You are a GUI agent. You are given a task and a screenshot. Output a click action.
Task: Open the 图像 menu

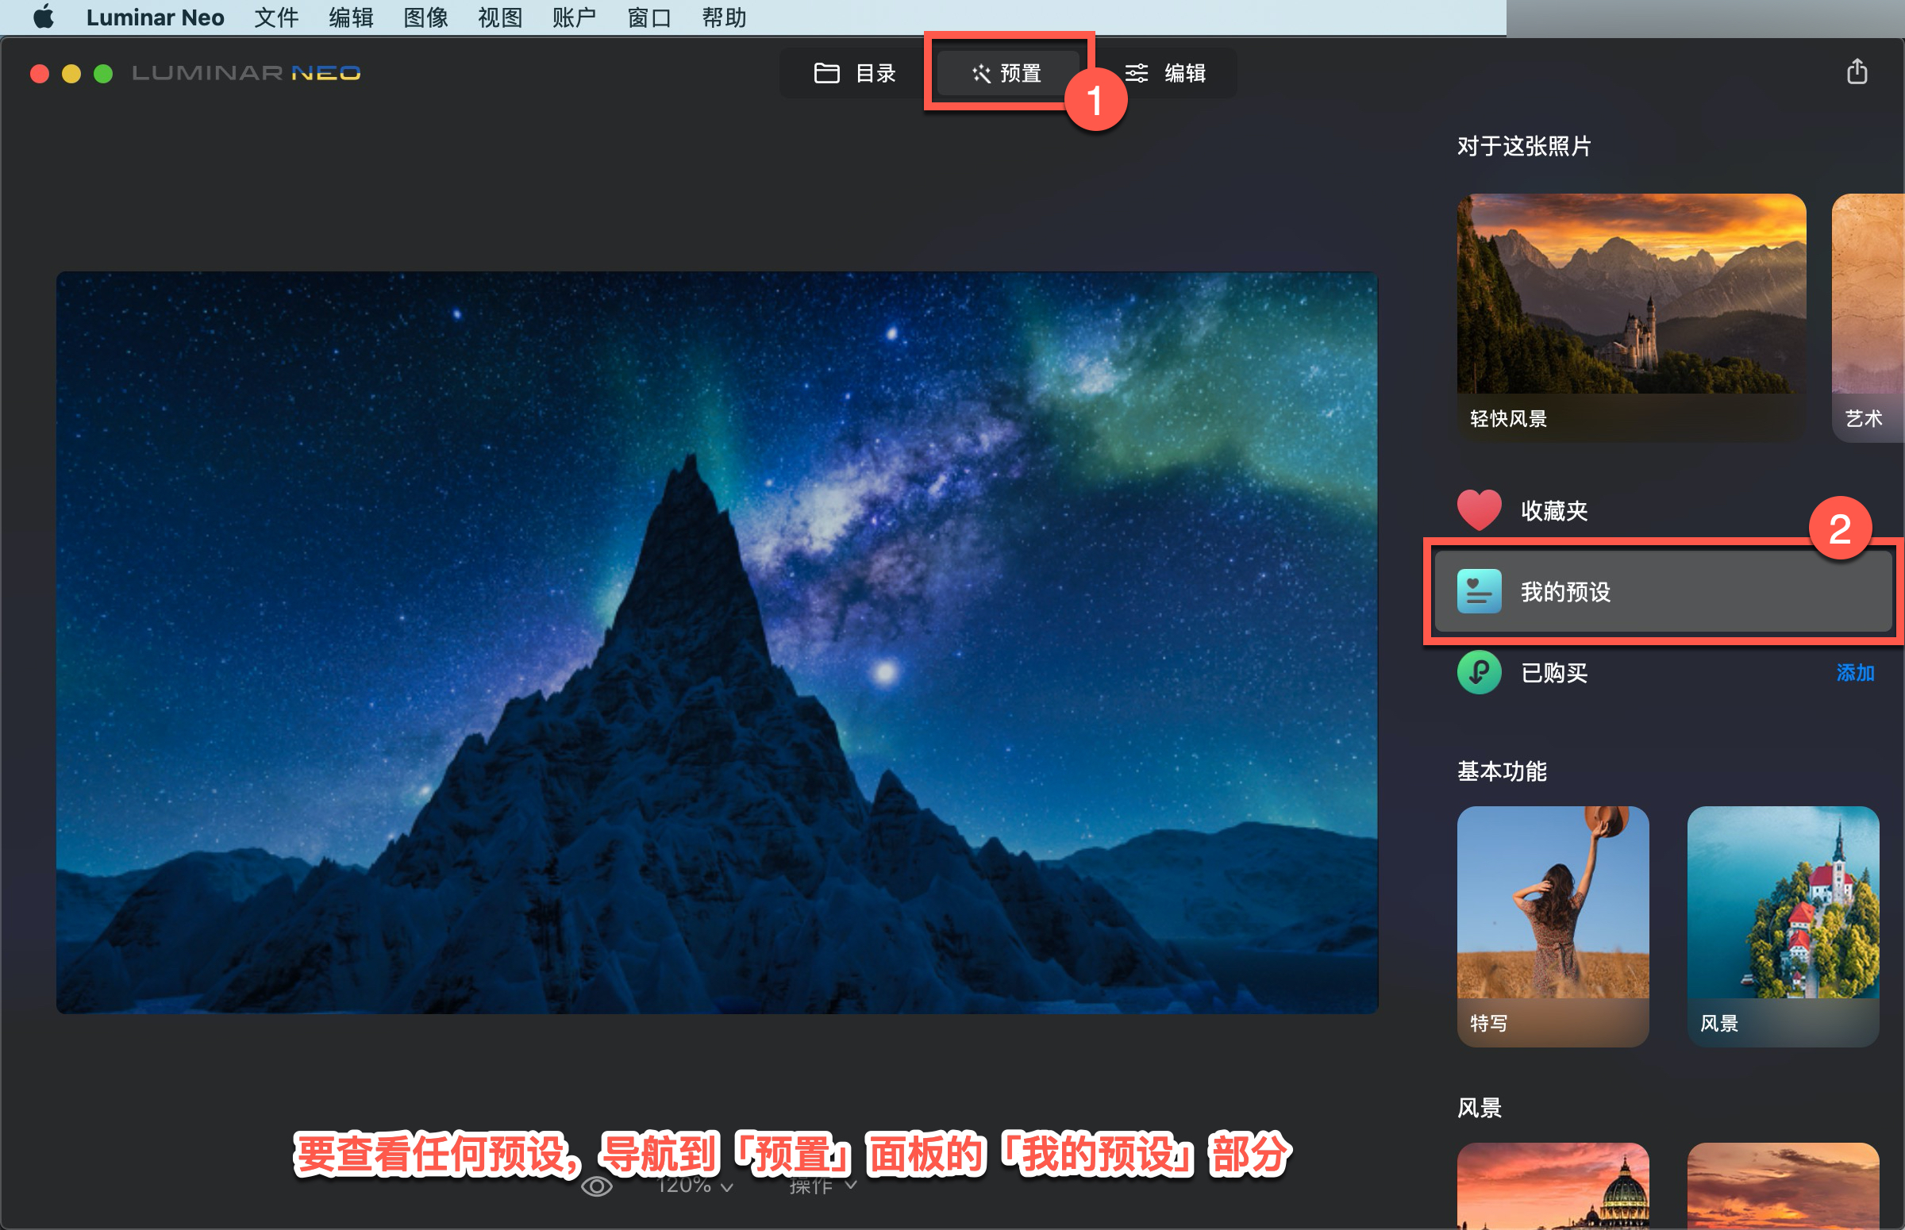[425, 17]
